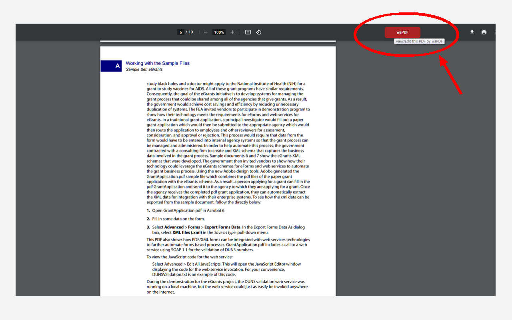This screenshot has width=512, height=320.
Task: Zoom out with the minus icon
Action: (x=206, y=32)
